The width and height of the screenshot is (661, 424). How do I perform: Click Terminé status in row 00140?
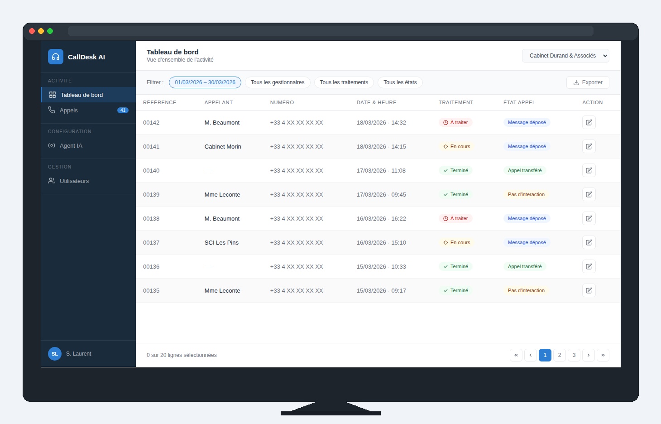pos(455,170)
